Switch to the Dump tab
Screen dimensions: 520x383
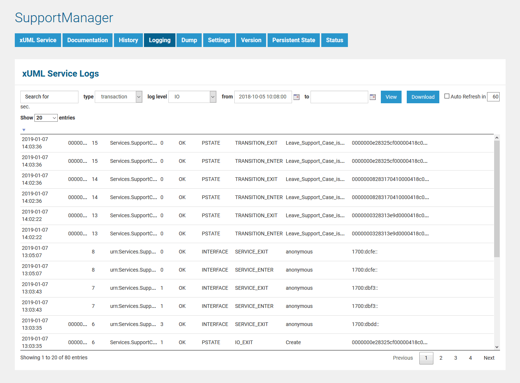pos(189,40)
